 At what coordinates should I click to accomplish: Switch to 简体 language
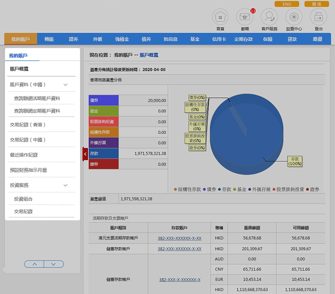[x=317, y=4]
